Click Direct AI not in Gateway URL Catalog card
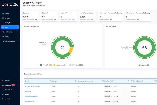Screen dimensions: 157x105 (x=110, y=16)
